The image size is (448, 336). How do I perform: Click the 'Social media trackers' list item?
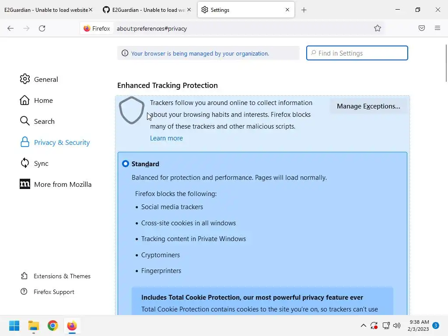172,207
